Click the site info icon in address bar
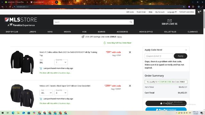This screenshot has width=205, height=115. [x=14, y=7]
